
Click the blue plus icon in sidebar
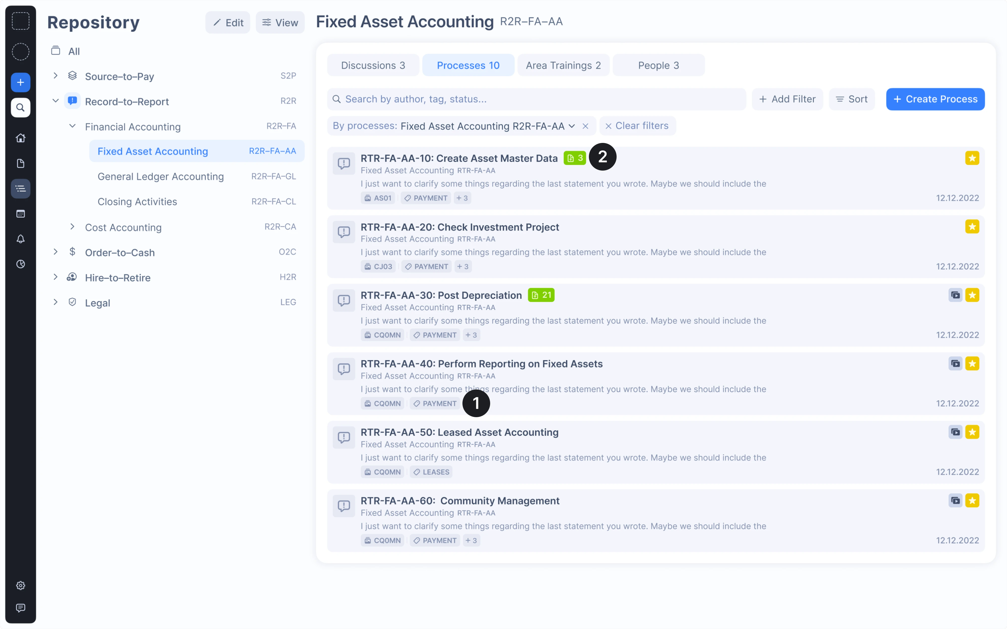[20, 82]
